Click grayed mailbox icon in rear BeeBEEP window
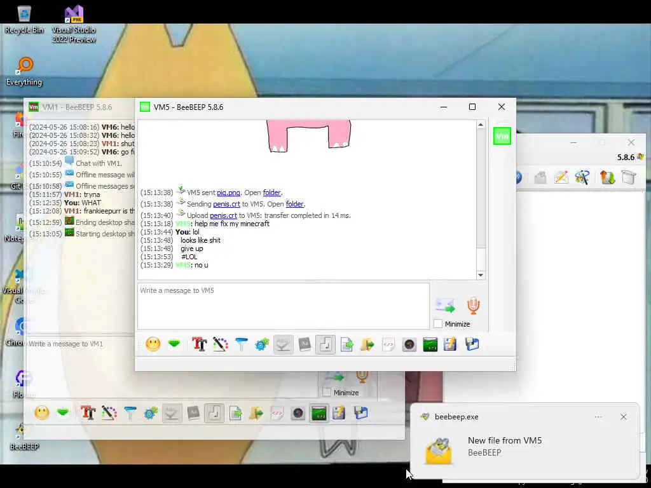Image resolution: width=651 pixels, height=488 pixels. (540, 178)
